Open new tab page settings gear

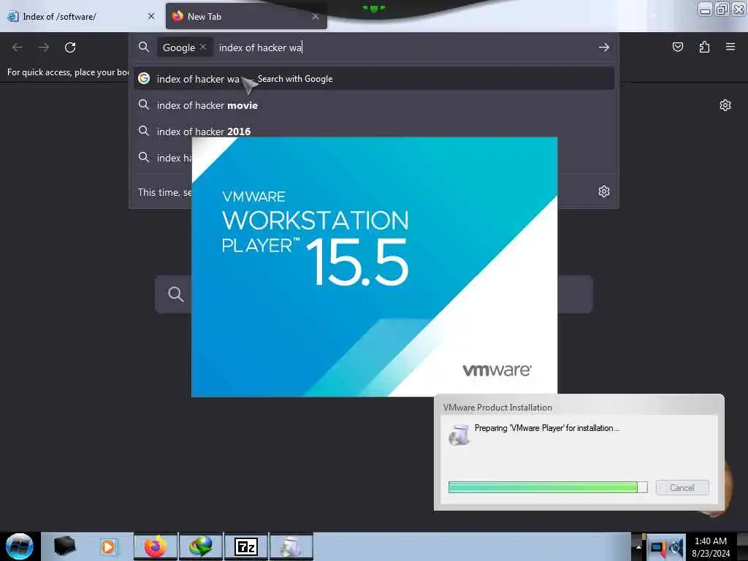click(725, 105)
